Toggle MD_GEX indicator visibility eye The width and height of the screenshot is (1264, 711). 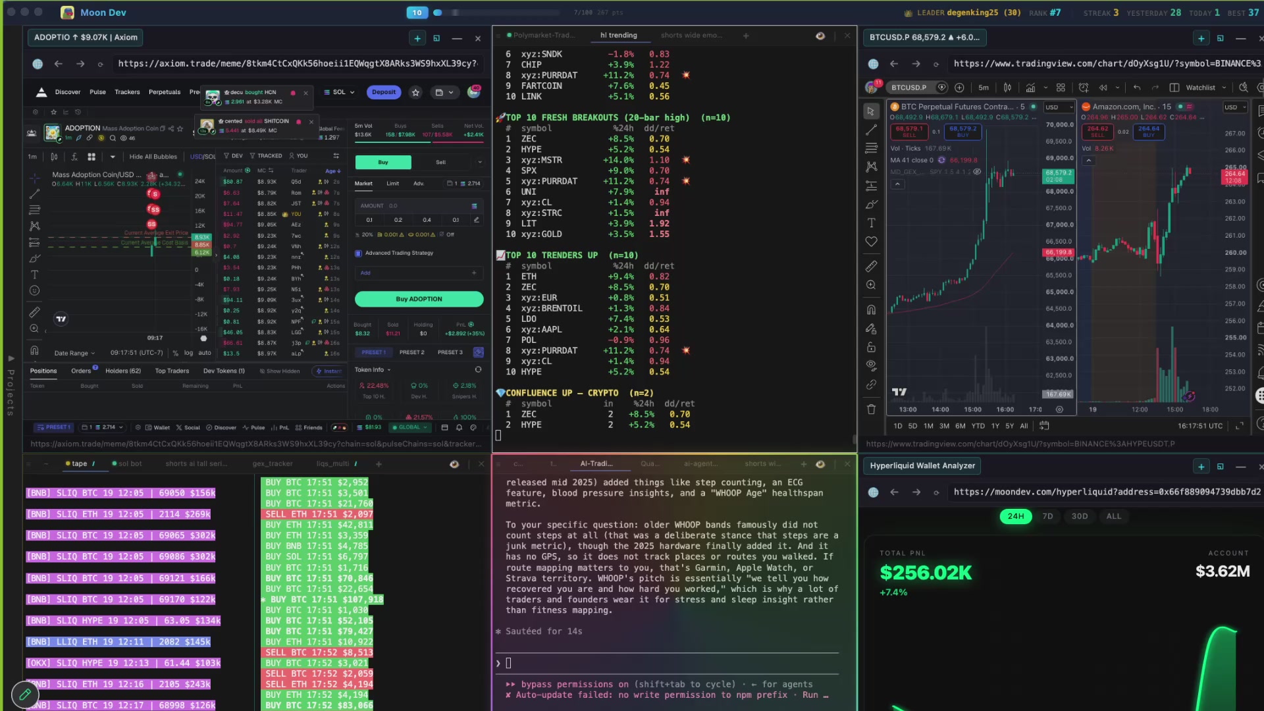coord(978,172)
